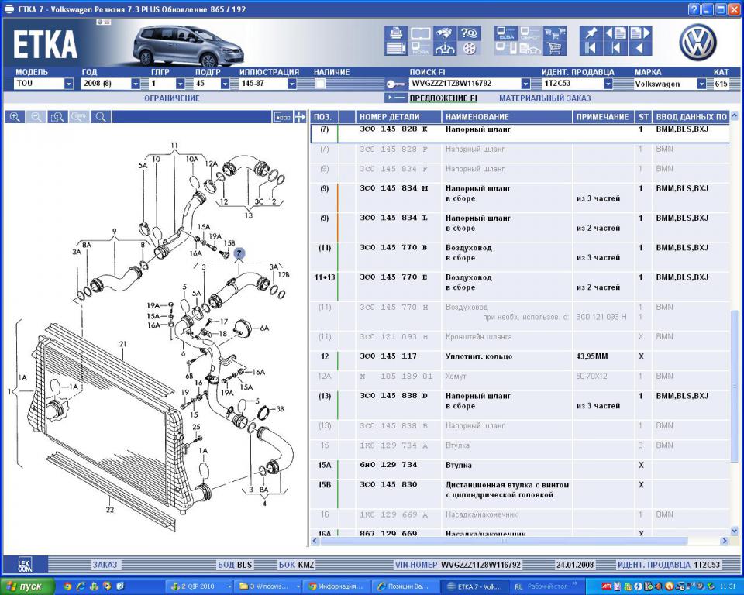
Task: Open the single shopping cart icon
Action: pyautogui.click(x=555, y=48)
